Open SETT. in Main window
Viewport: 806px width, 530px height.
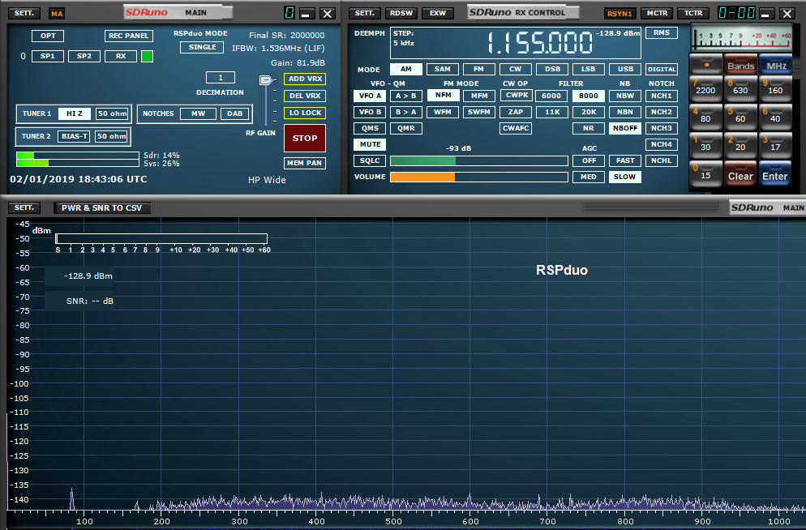(x=24, y=13)
